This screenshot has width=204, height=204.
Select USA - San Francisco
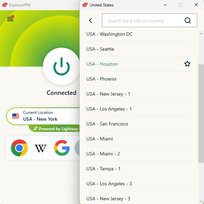click(x=107, y=124)
